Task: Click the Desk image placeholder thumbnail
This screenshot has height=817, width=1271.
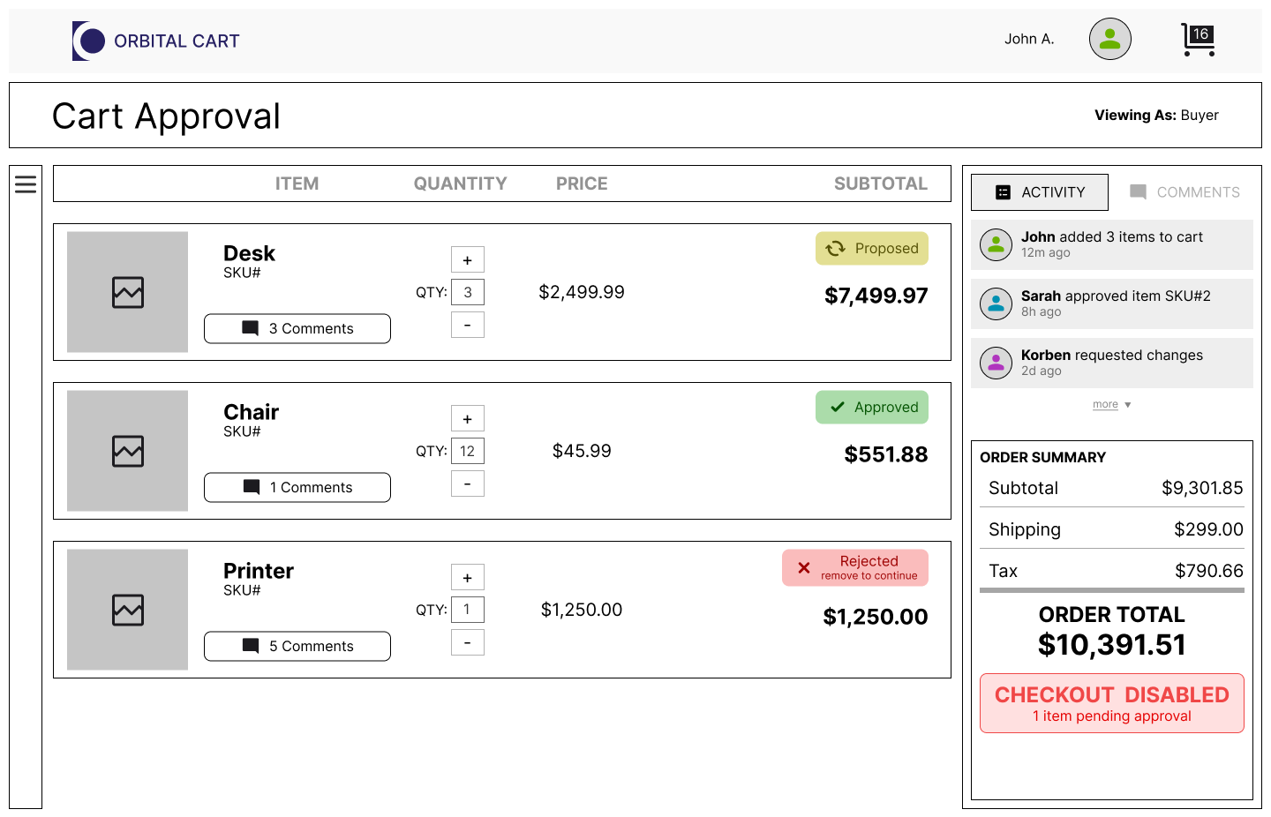Action: pyautogui.click(x=128, y=292)
